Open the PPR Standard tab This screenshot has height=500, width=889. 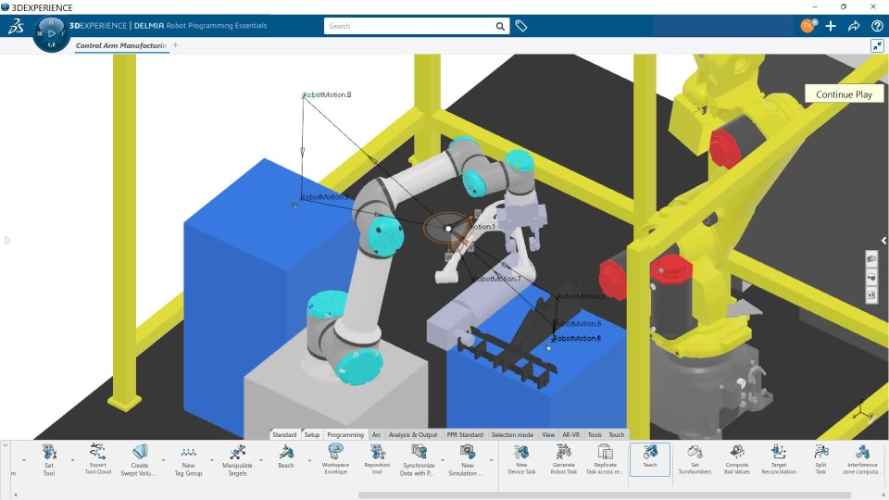click(465, 435)
